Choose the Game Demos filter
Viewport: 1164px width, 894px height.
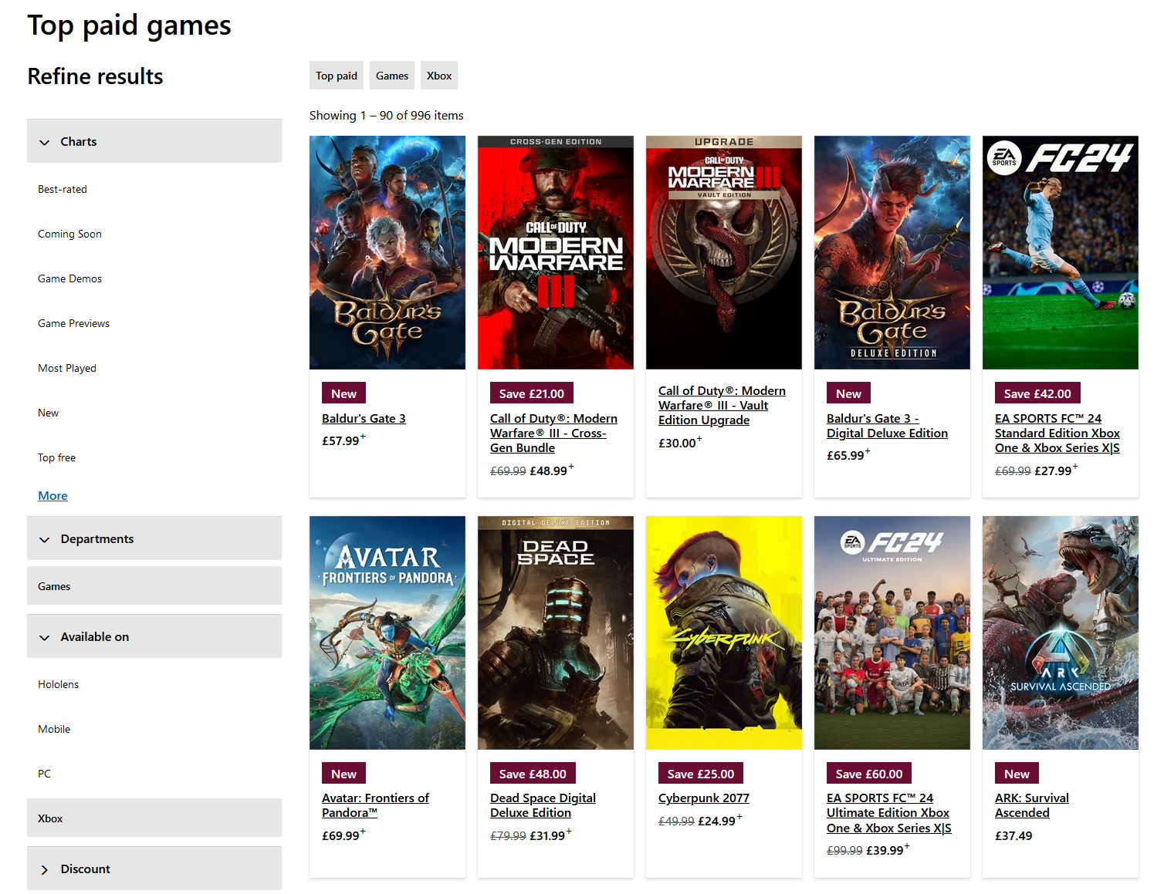coord(69,278)
